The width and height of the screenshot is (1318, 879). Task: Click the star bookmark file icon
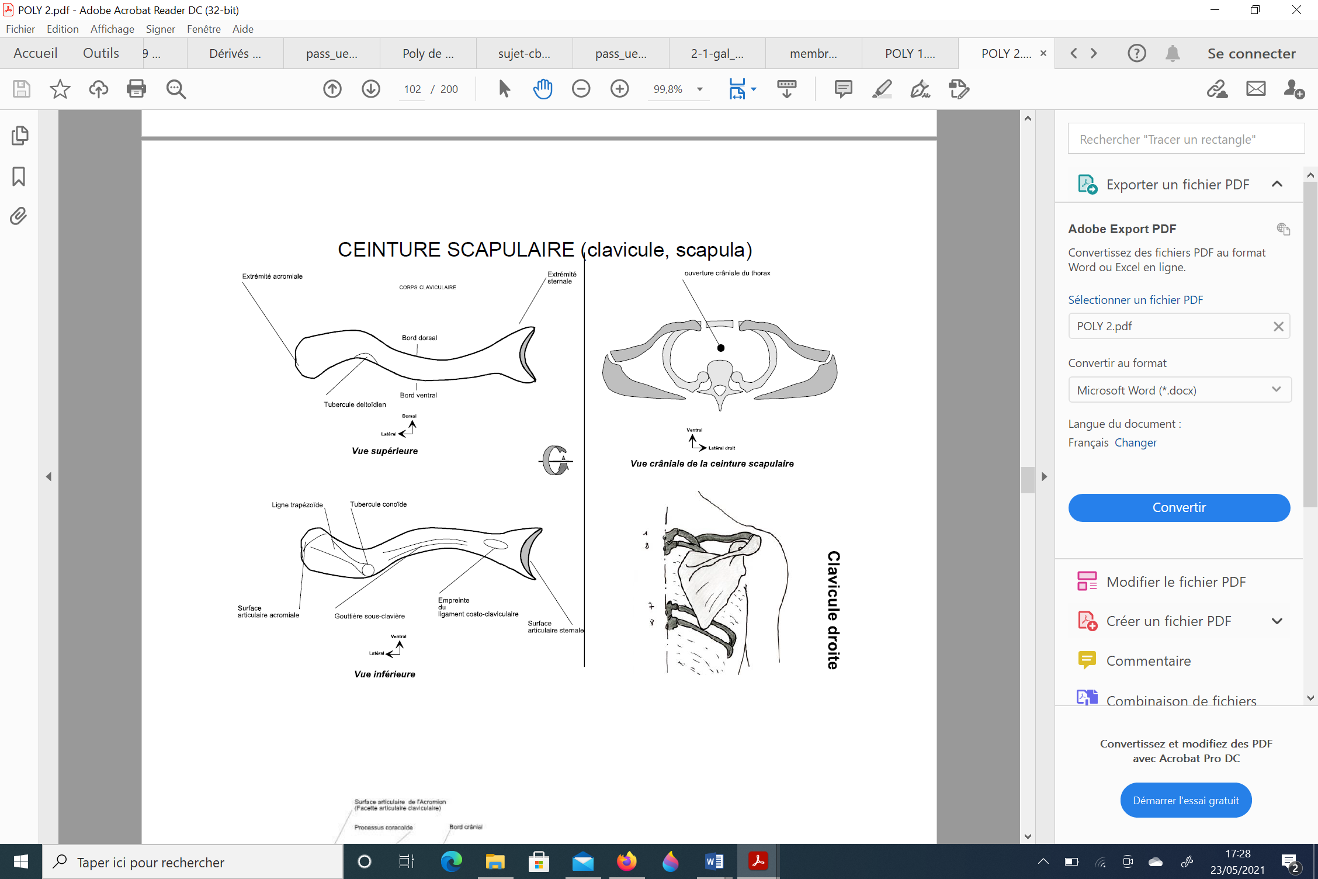tap(60, 89)
